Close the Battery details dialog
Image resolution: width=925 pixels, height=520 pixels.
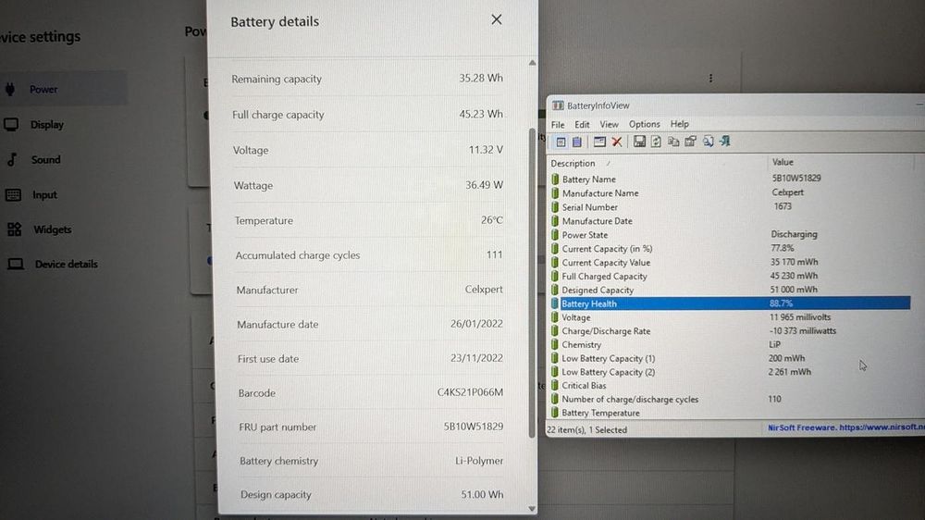point(497,19)
